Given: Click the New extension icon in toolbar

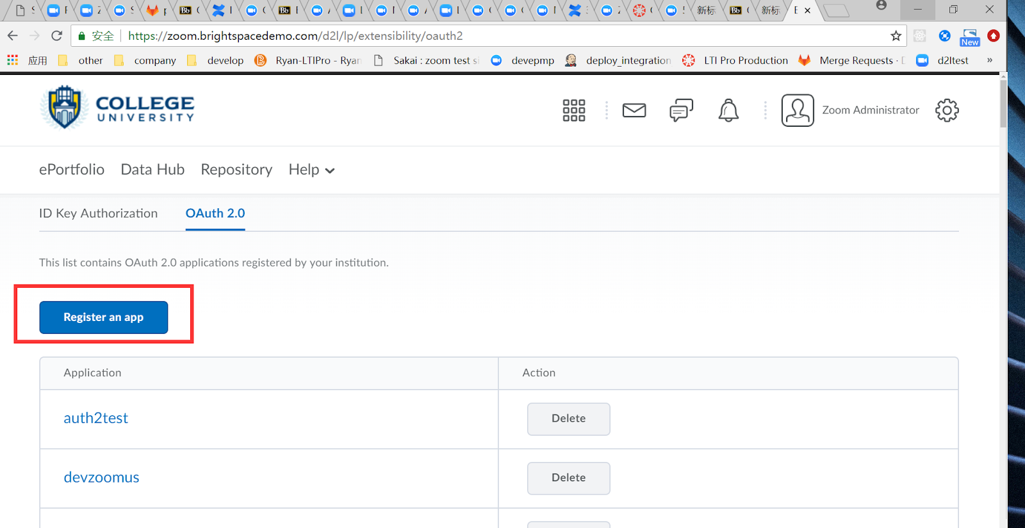Looking at the screenshot, I should [x=969, y=37].
